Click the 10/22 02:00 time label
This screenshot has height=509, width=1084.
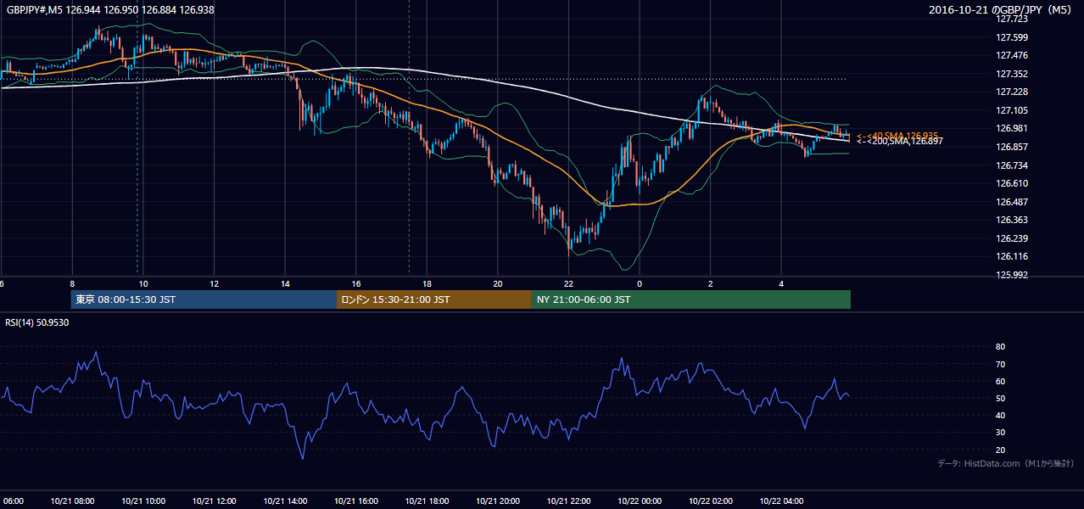tap(711, 501)
